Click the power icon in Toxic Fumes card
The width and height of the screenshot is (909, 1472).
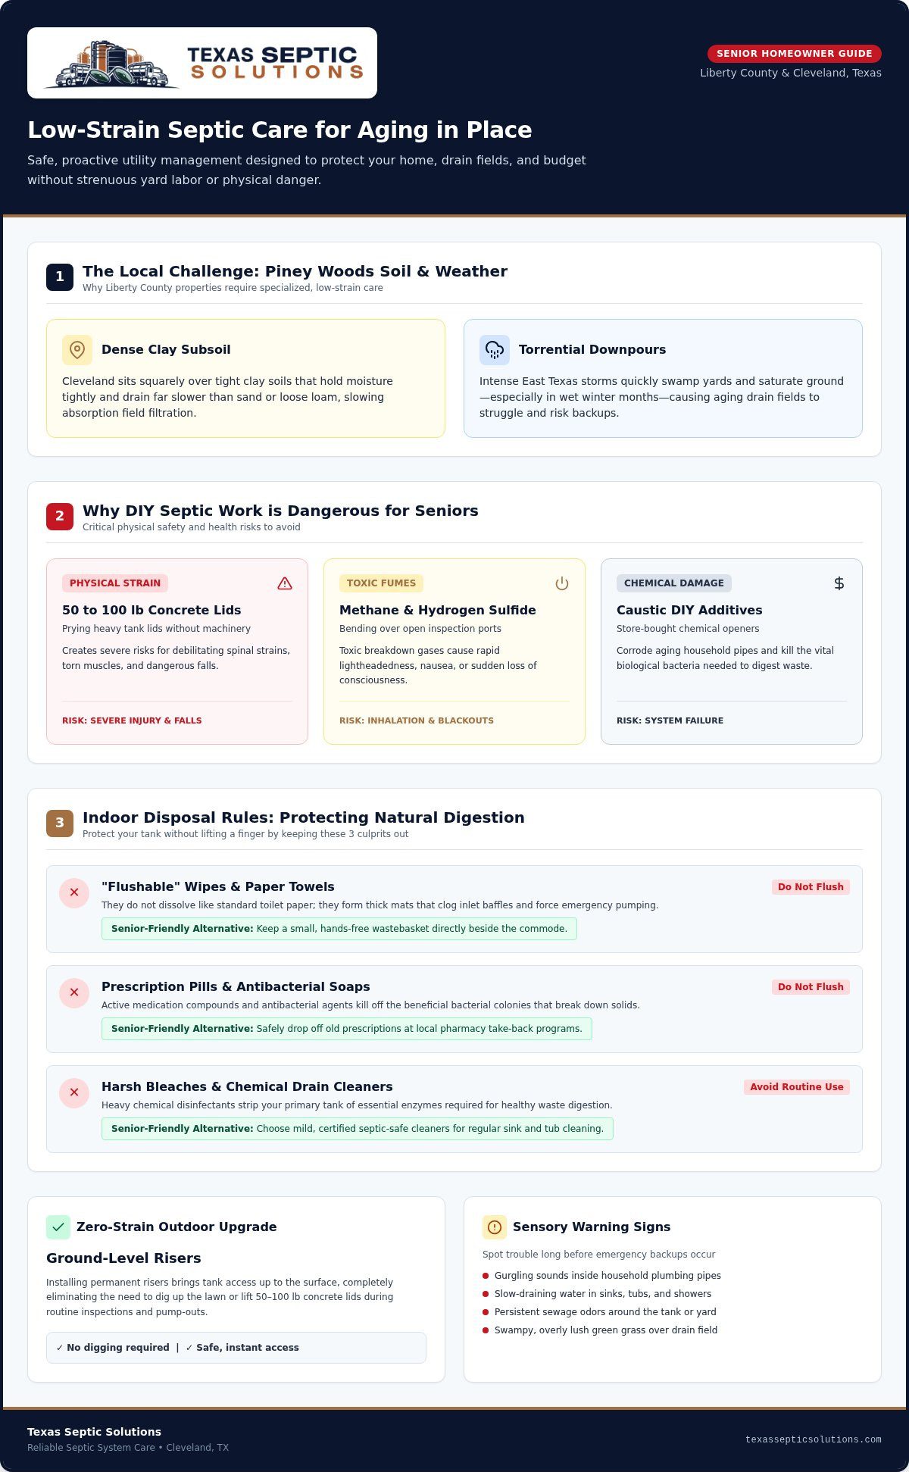pos(562,583)
